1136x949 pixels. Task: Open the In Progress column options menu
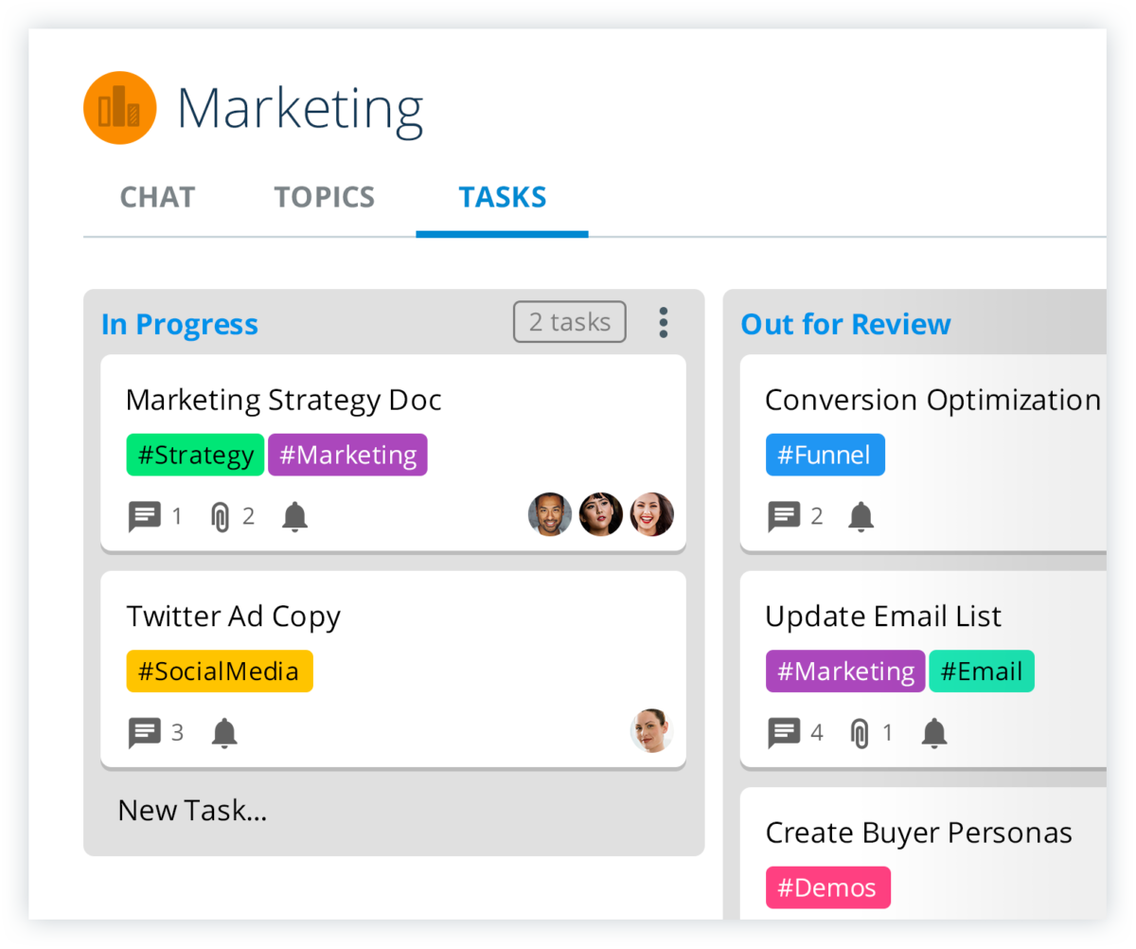(x=663, y=323)
